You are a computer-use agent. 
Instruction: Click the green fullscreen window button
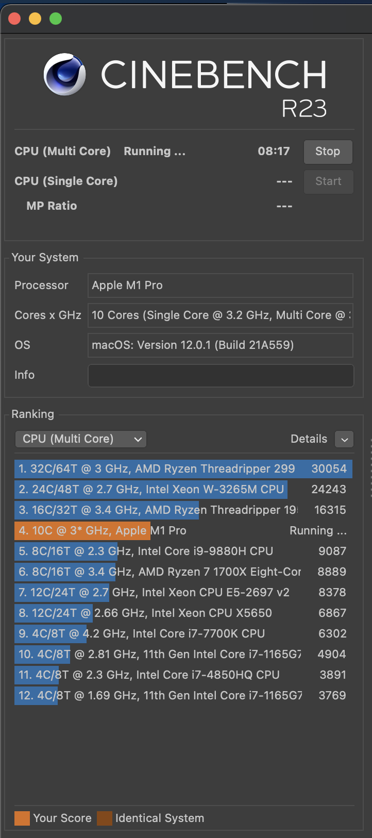point(56,19)
